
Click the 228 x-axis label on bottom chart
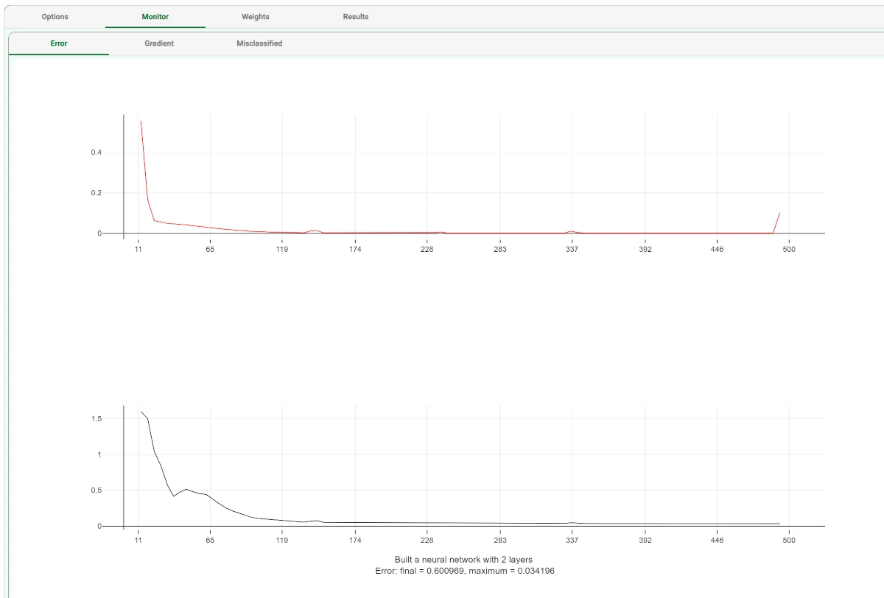point(427,541)
